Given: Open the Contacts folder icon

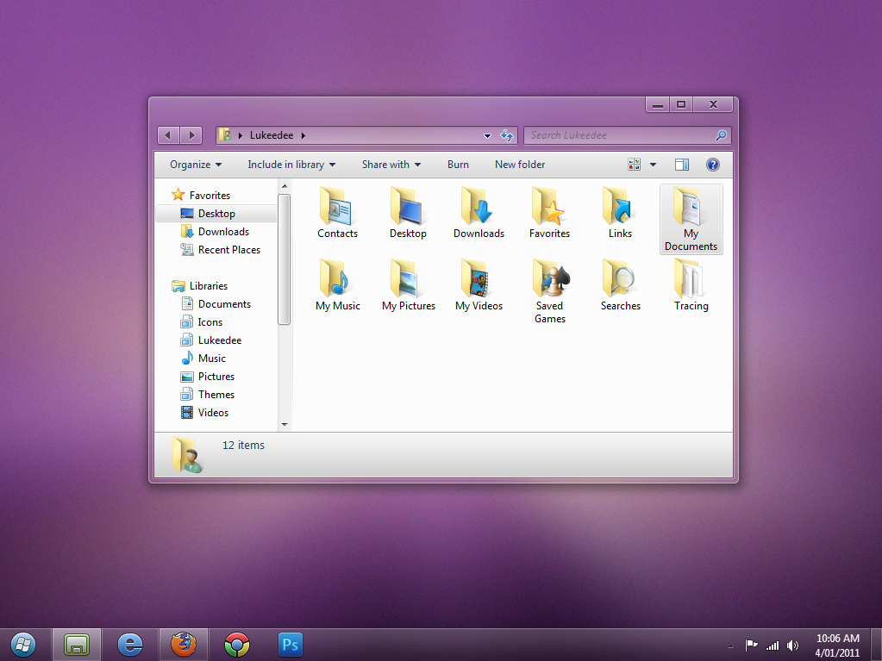Looking at the screenshot, I should [x=337, y=208].
